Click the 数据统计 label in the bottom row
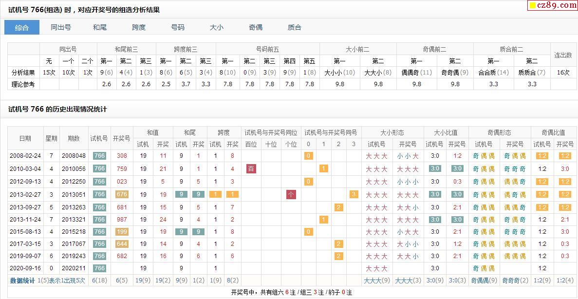The width and height of the screenshot is (578, 299). tap(22, 280)
